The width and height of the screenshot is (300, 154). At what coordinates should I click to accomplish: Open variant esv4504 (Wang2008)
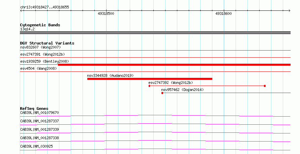click(x=38, y=68)
